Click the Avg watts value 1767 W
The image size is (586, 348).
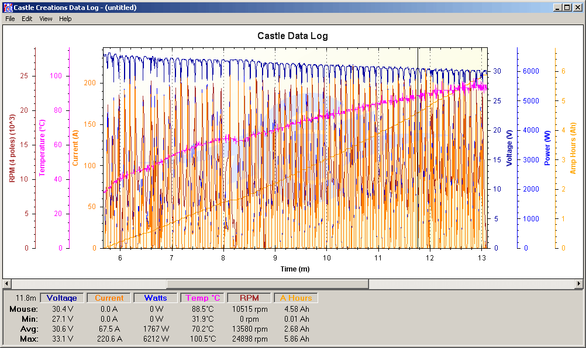[156, 329]
